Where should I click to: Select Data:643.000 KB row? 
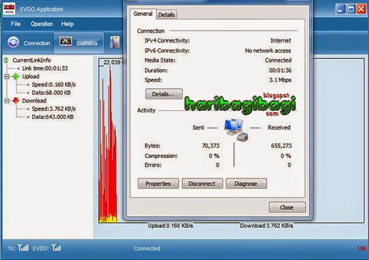point(53,117)
